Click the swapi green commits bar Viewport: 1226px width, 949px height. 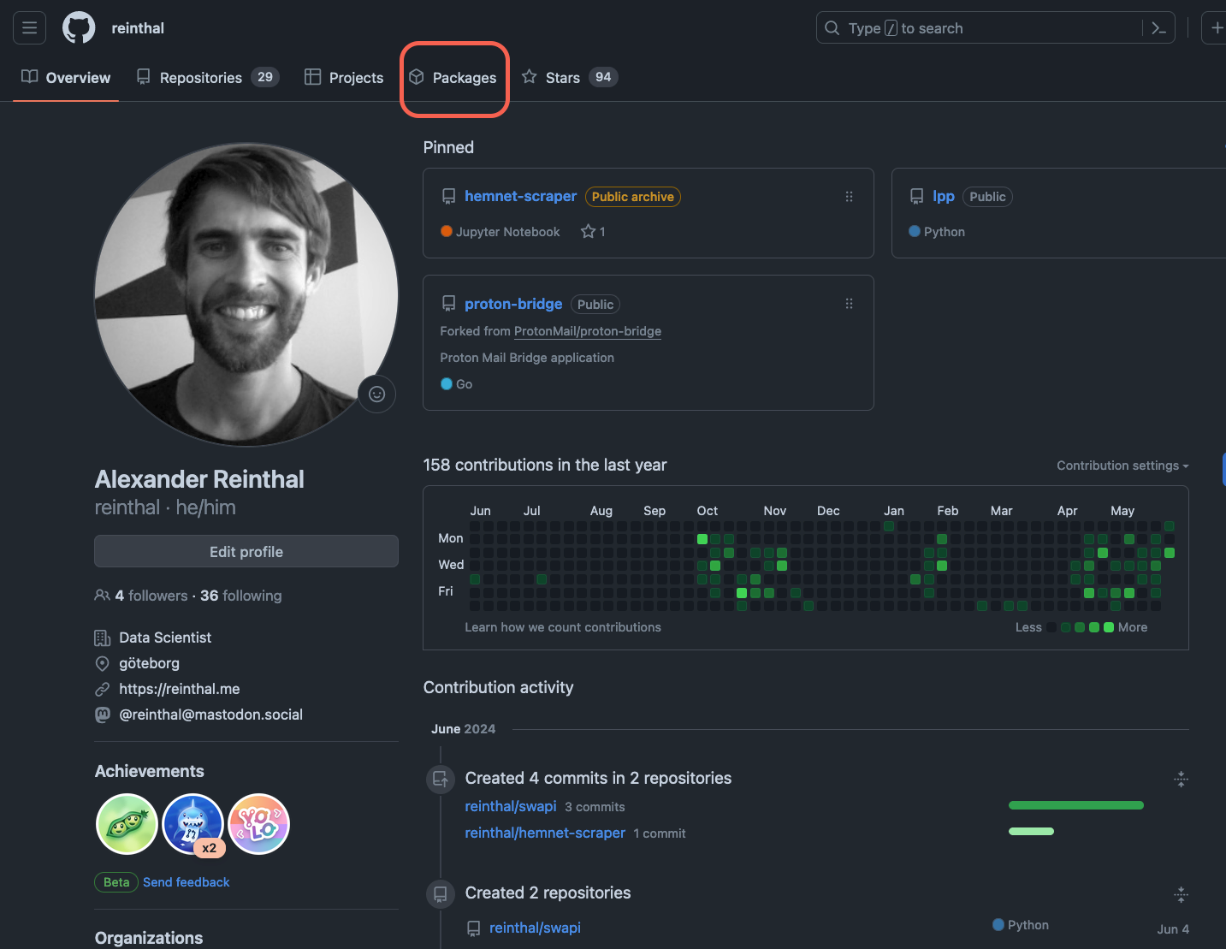(x=1076, y=805)
